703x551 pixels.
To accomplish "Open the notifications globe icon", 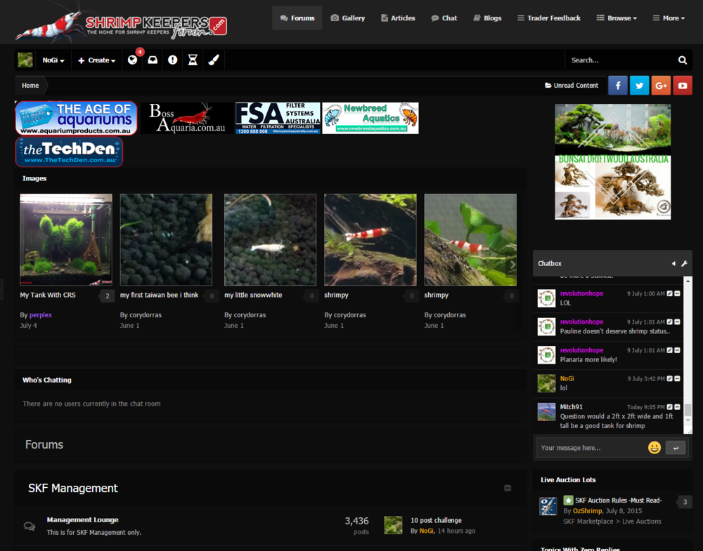I will pos(132,60).
